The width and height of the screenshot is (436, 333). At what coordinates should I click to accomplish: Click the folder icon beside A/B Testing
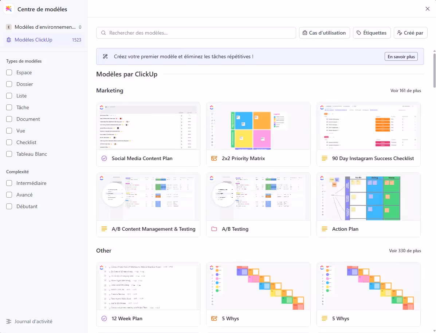(x=214, y=229)
